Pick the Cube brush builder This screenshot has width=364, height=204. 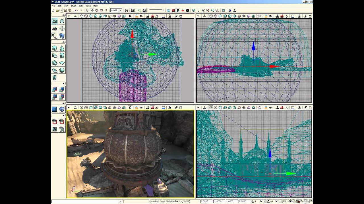coord(54,48)
